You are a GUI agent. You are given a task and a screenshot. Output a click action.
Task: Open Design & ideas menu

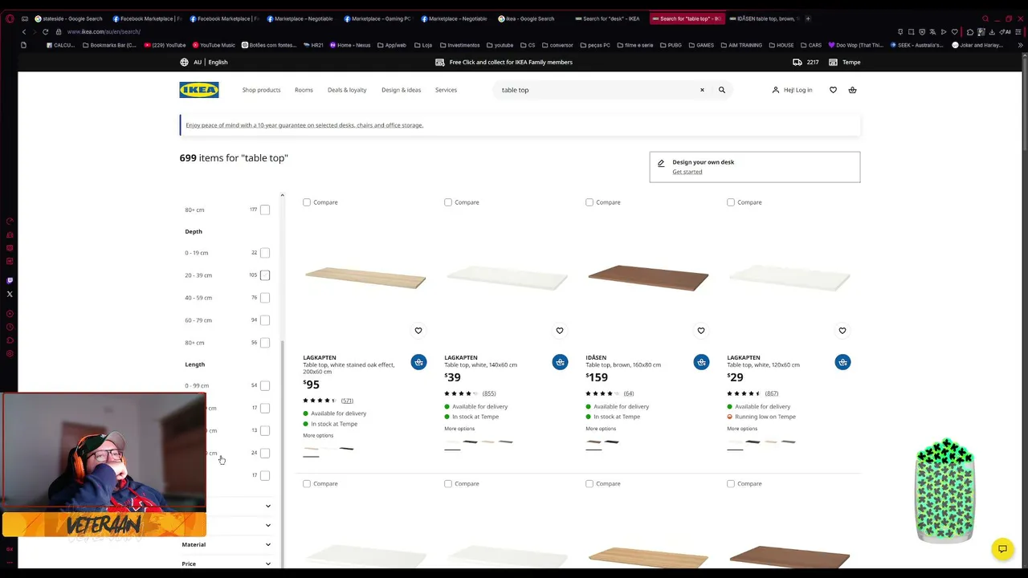click(402, 90)
